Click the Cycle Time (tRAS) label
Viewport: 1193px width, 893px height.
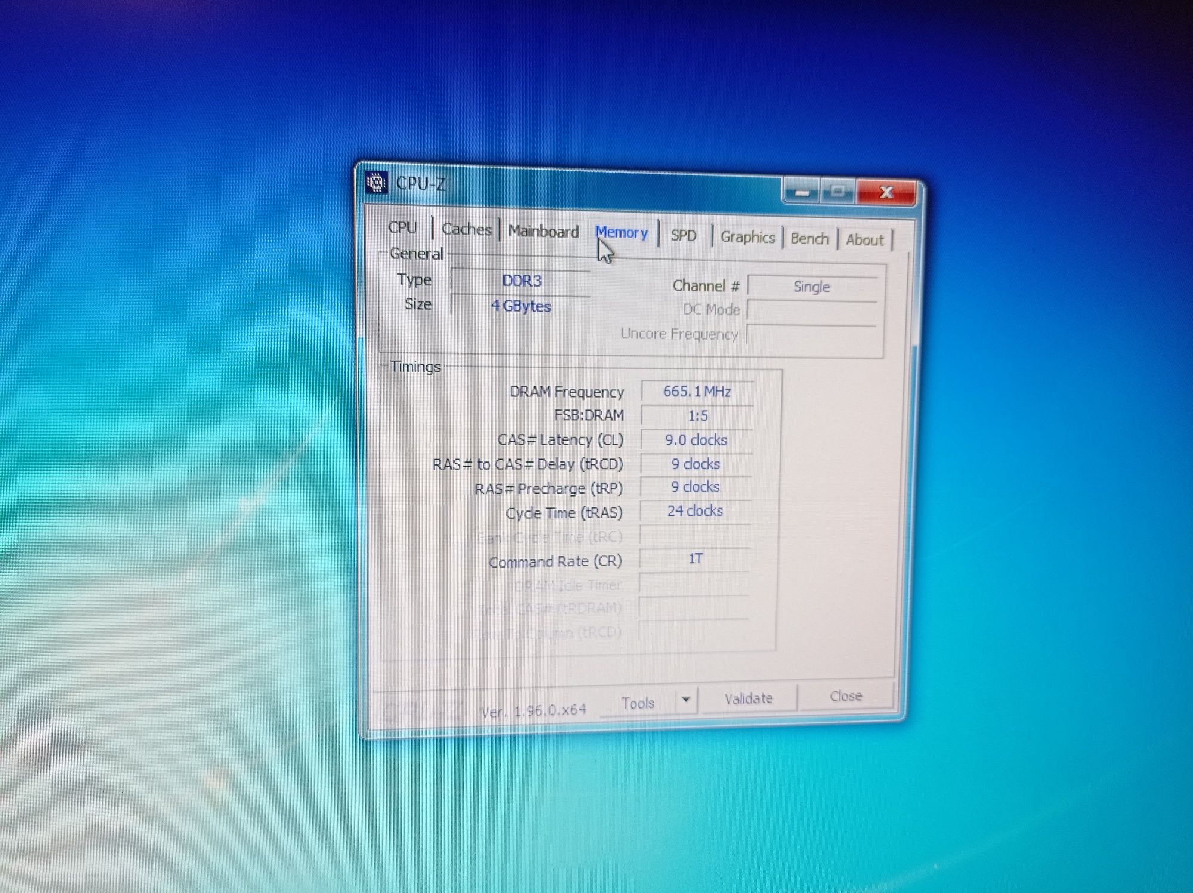[564, 513]
